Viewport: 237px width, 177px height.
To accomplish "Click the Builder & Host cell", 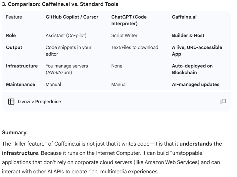I will 188,35.
